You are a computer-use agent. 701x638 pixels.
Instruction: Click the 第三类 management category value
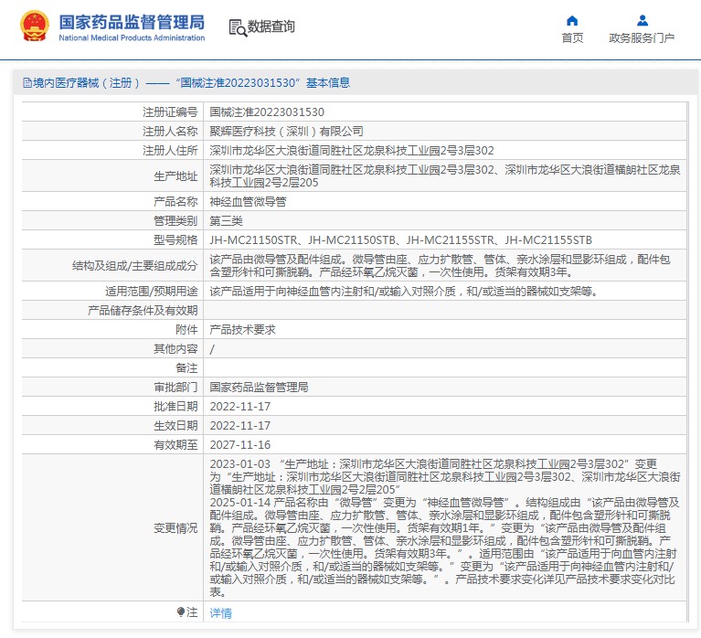point(228,220)
